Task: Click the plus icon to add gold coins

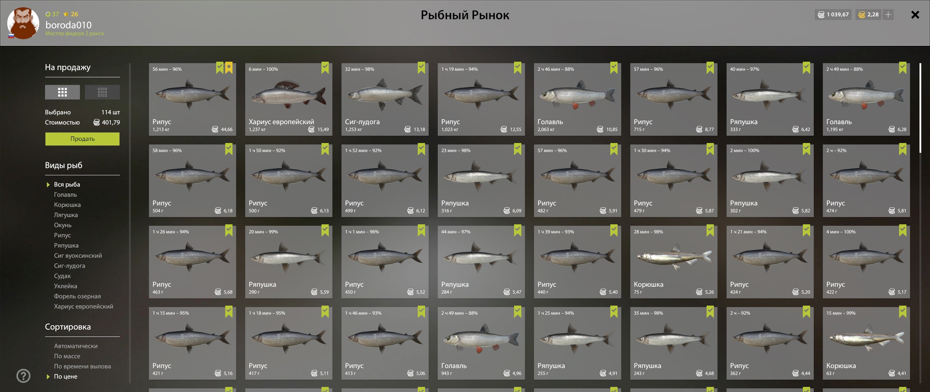Action: pos(888,15)
